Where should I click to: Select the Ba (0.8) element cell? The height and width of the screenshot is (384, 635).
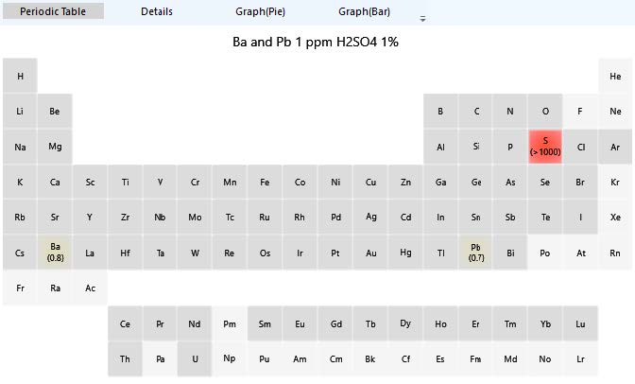point(55,252)
